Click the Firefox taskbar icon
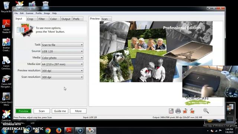 [x=59, y=131]
